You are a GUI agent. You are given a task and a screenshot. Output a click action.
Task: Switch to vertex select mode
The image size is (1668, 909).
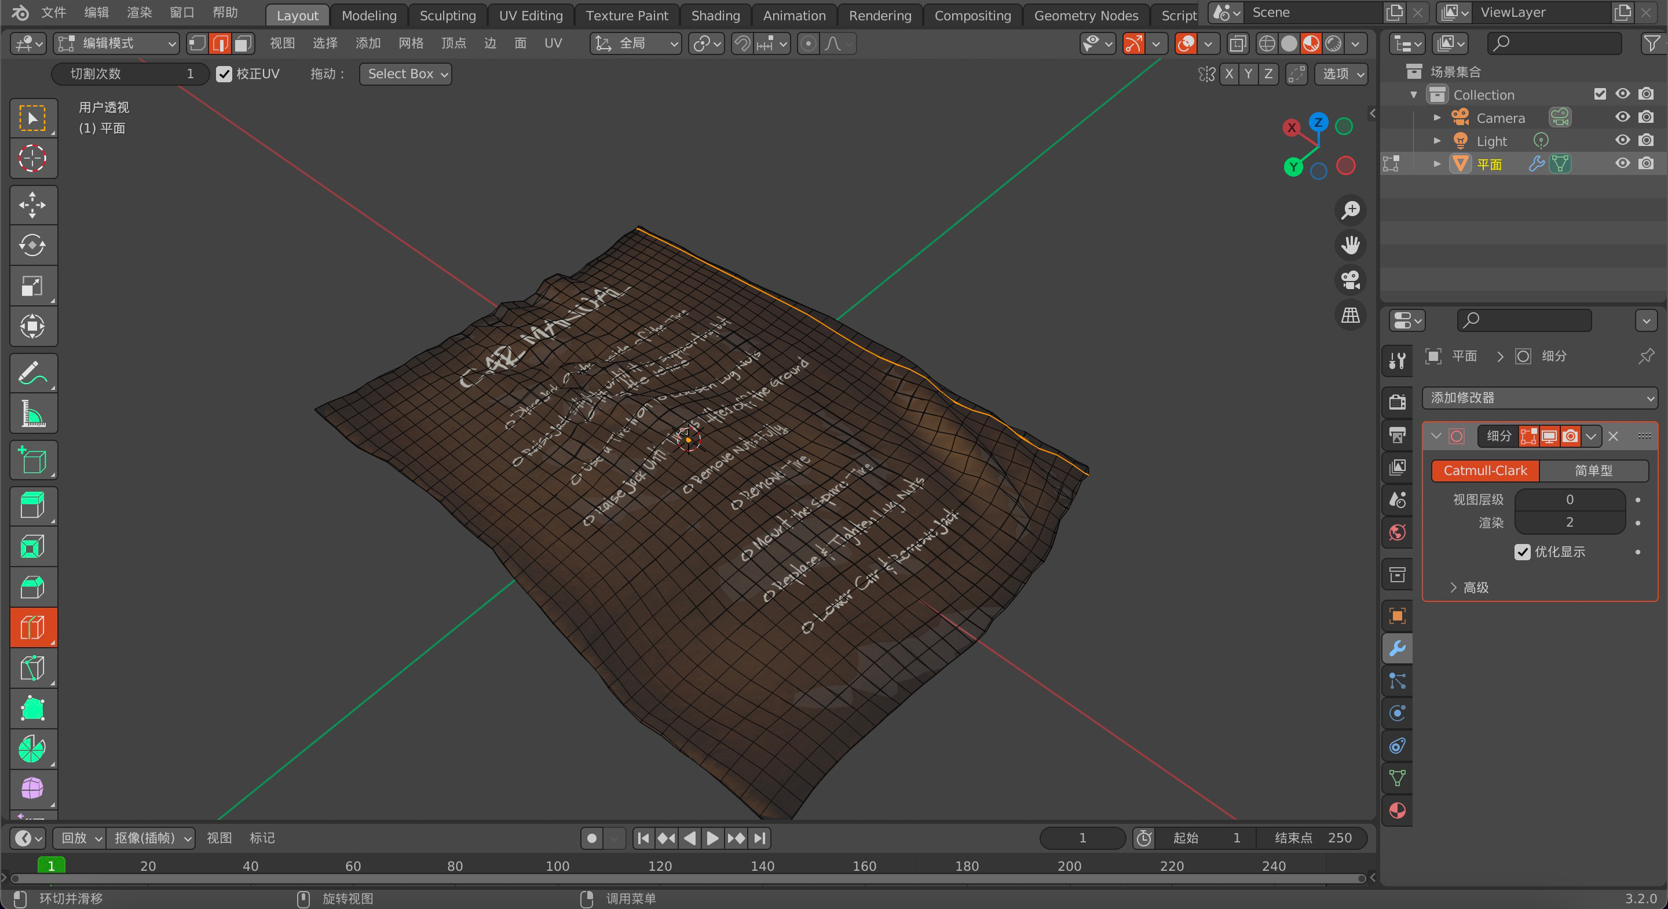coord(197,43)
